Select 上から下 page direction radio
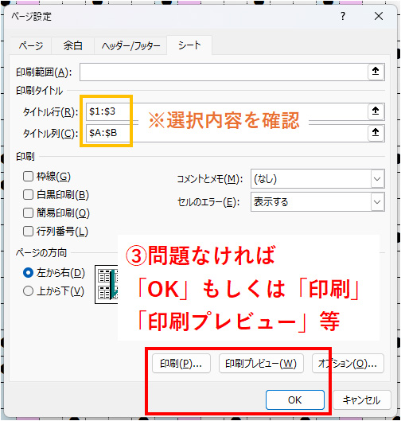401x421 pixels. (x=28, y=291)
